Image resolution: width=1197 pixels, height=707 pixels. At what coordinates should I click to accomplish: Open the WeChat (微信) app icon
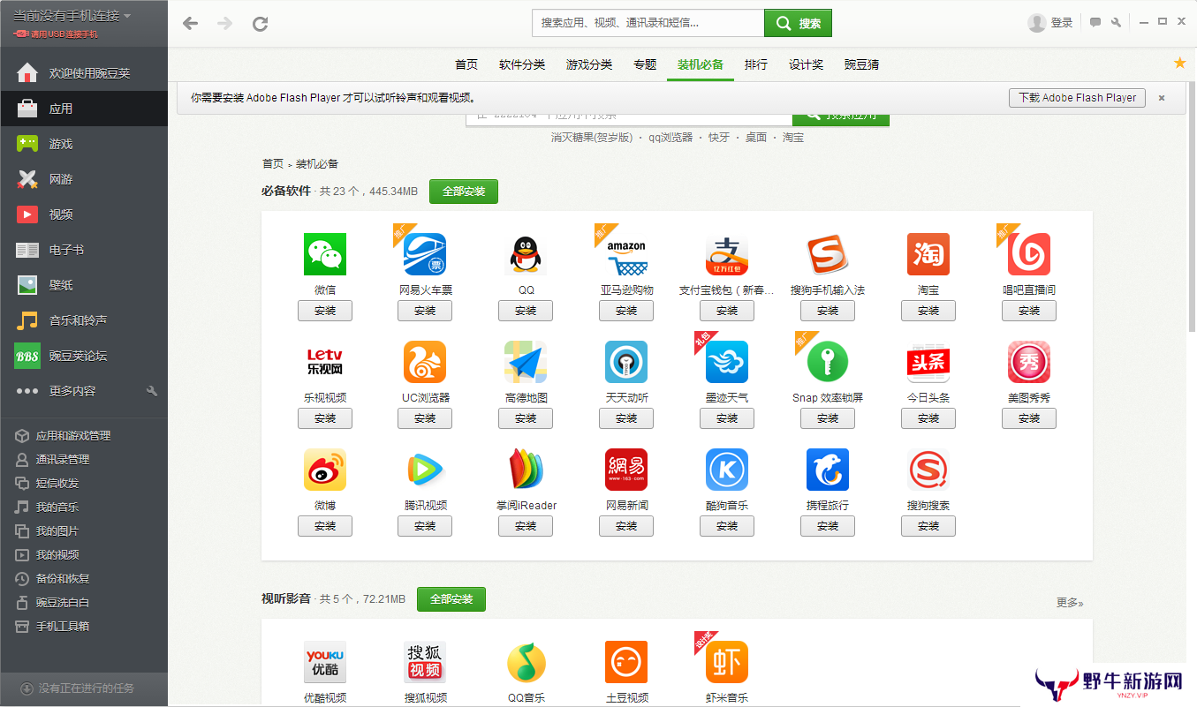(325, 254)
